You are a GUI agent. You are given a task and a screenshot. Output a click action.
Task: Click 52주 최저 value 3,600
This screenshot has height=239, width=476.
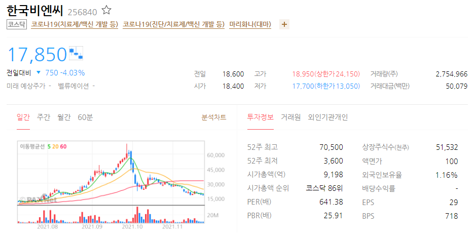point(334,161)
